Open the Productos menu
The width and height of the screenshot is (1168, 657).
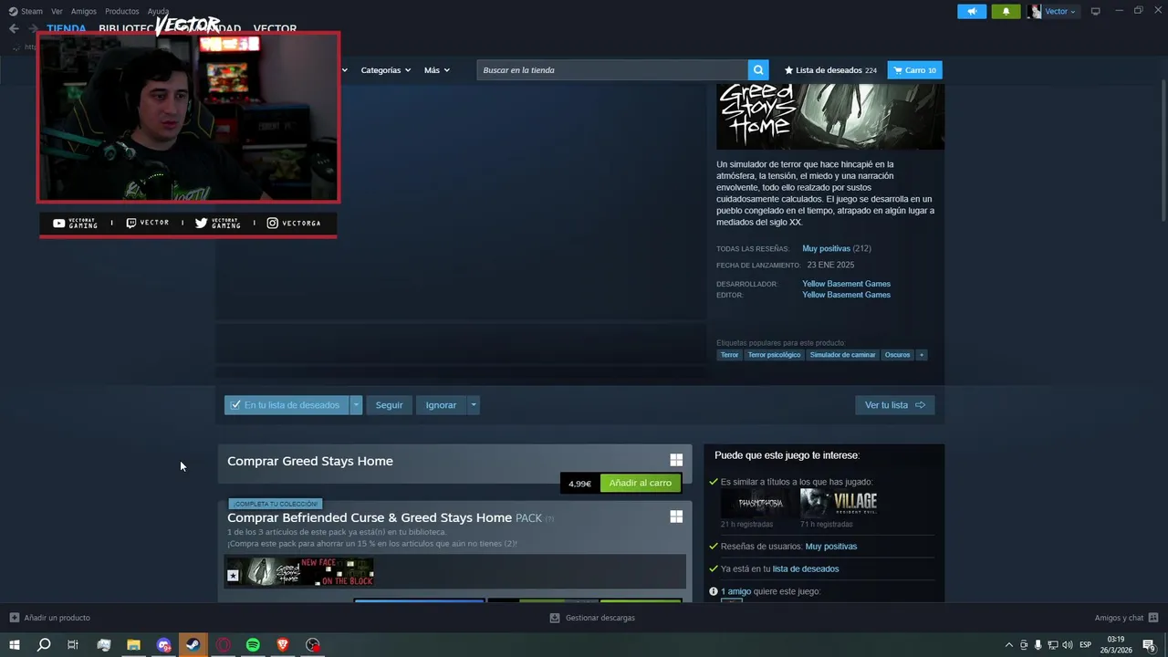point(122,11)
